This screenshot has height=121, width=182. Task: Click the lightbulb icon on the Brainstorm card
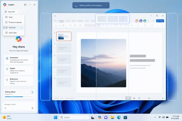(x=7, y=80)
